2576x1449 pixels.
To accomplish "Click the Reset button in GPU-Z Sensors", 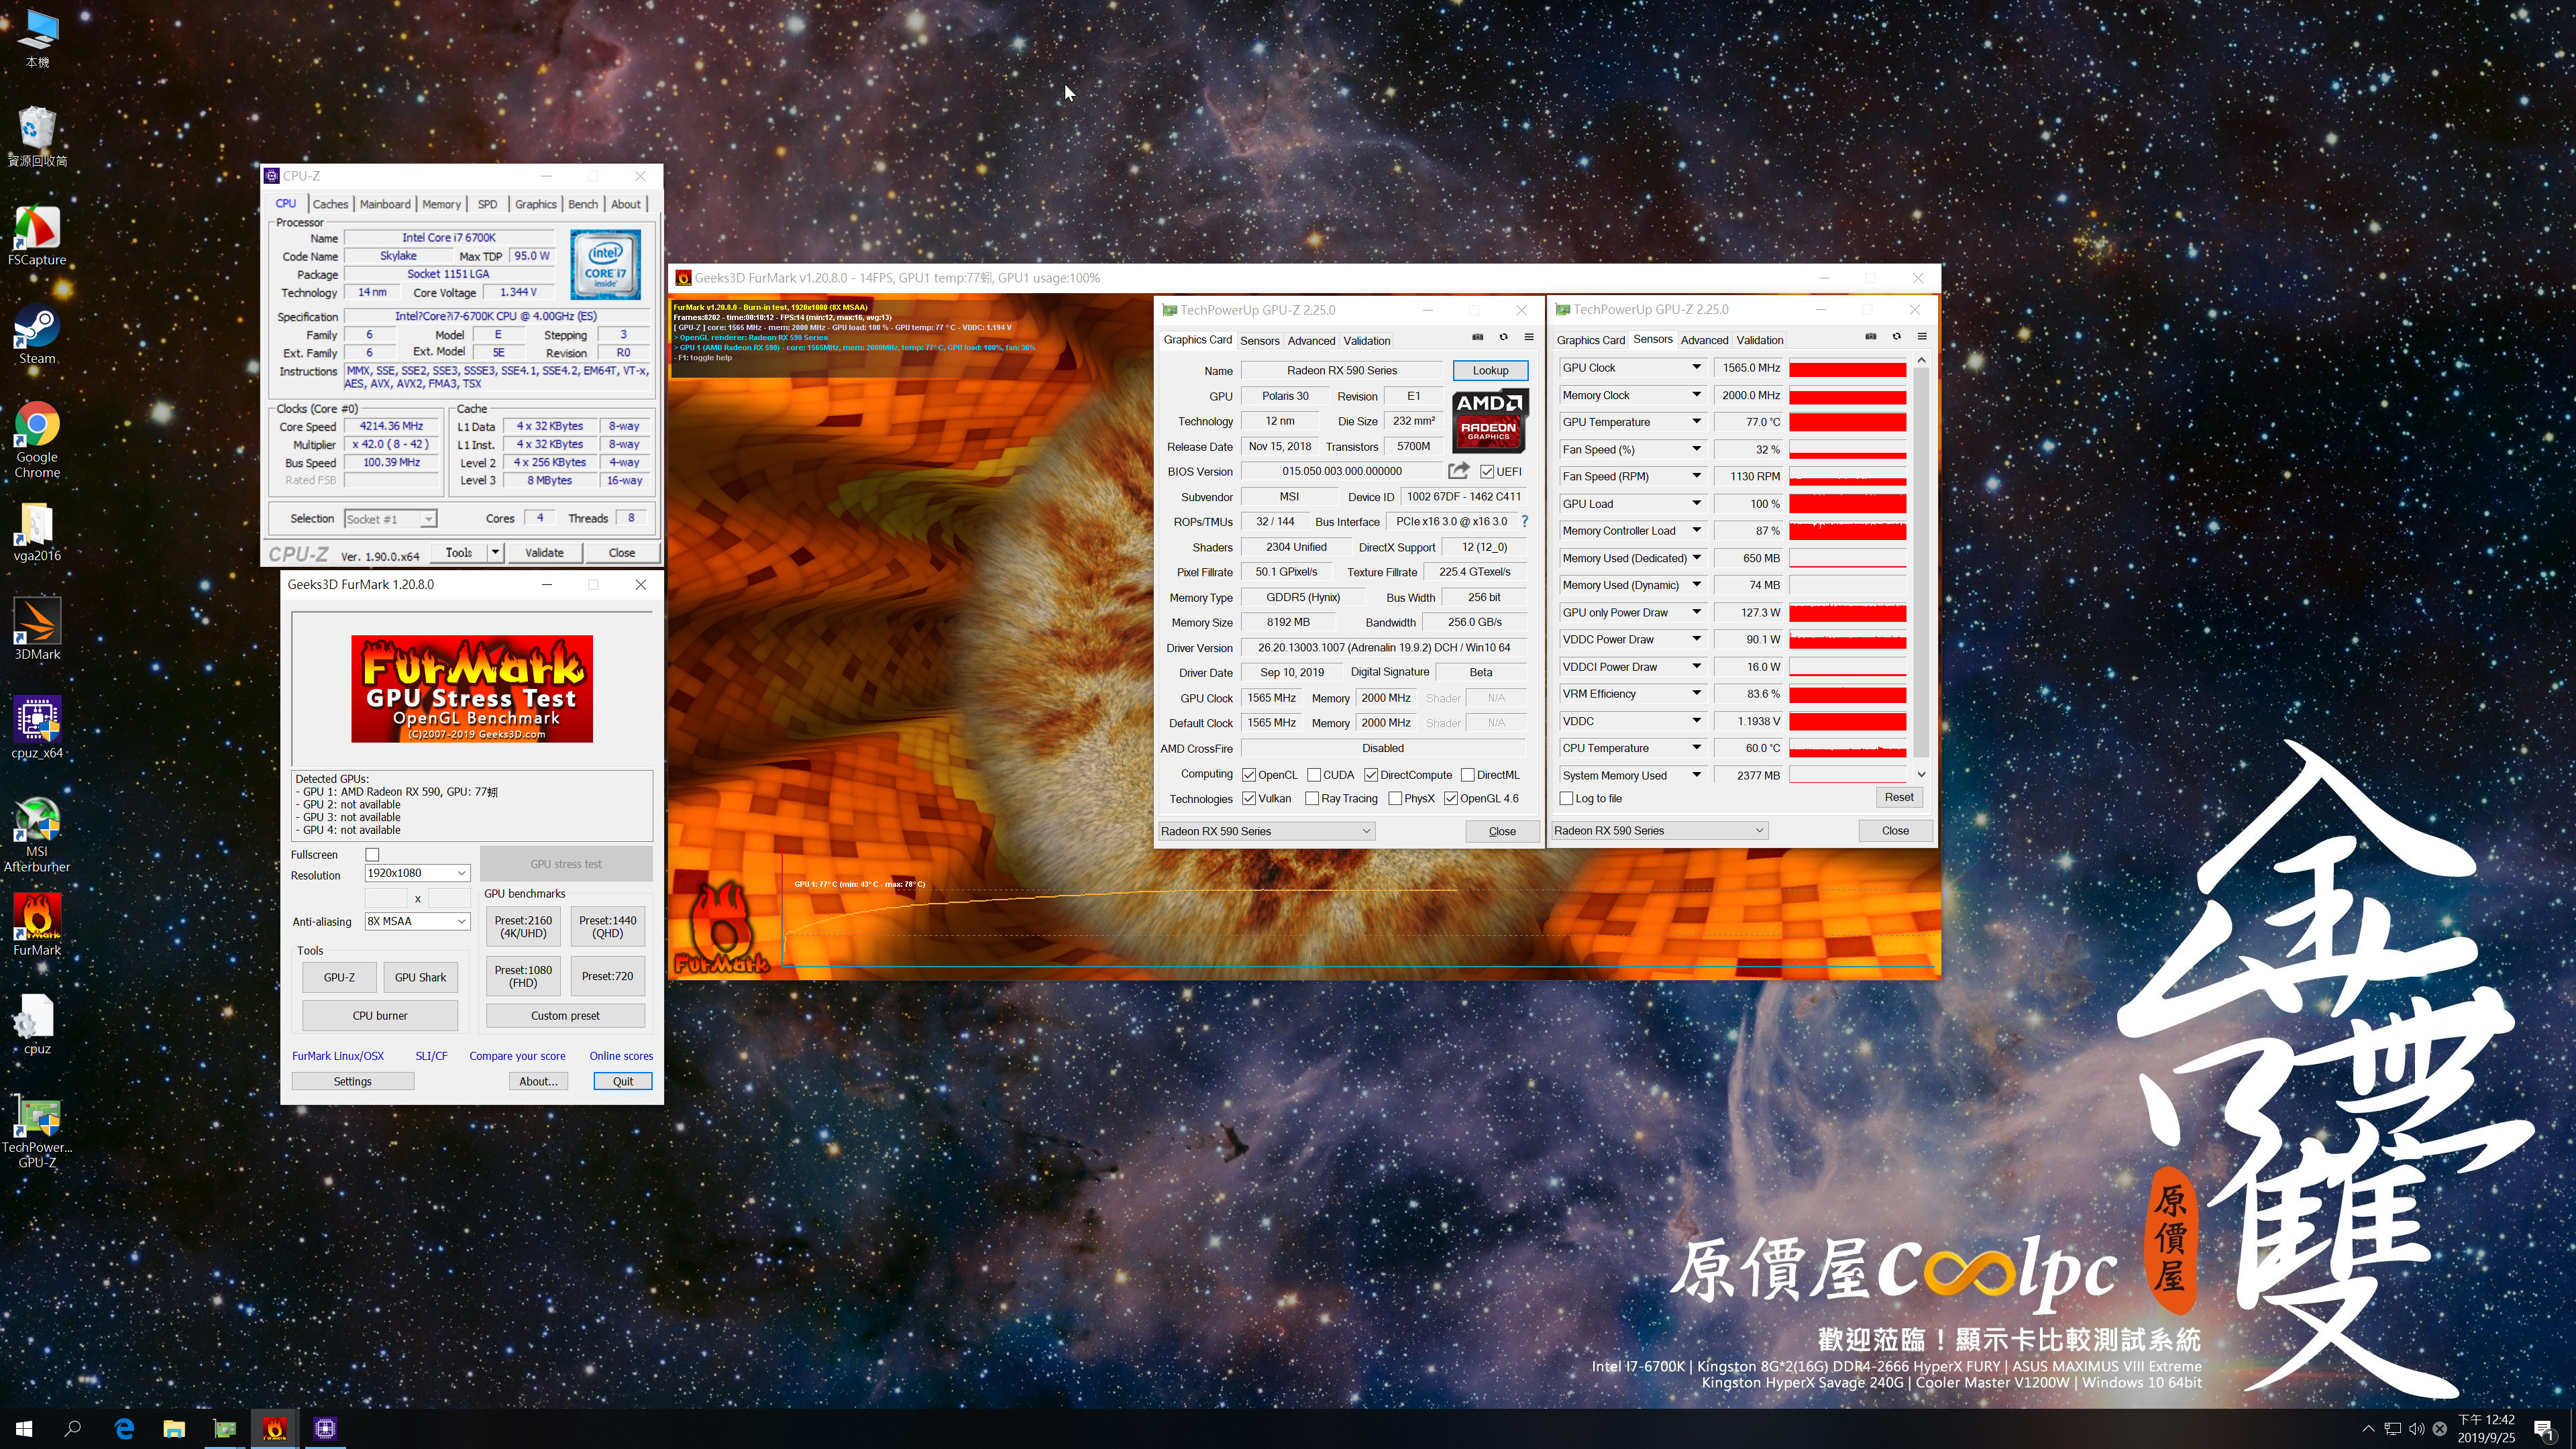I will point(1898,797).
